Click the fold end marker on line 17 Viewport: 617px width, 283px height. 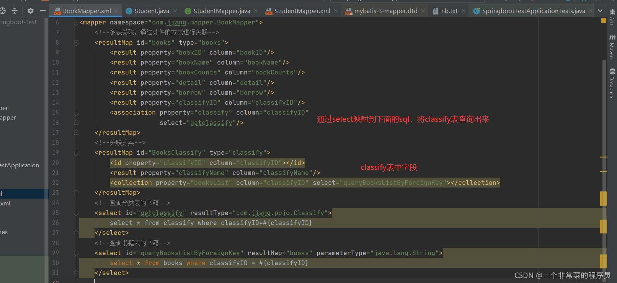(x=76, y=133)
